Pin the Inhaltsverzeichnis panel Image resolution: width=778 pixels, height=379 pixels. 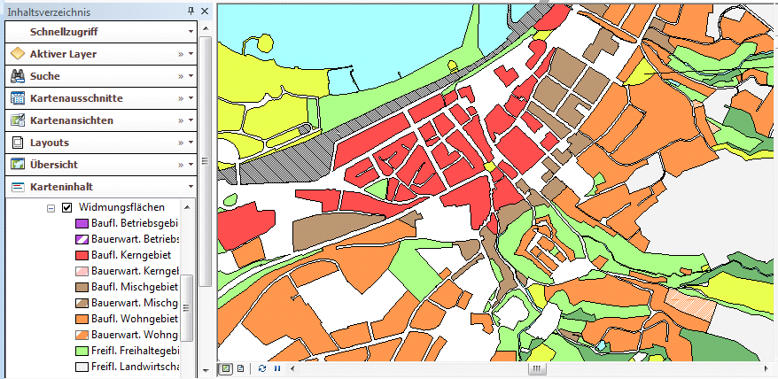(191, 11)
